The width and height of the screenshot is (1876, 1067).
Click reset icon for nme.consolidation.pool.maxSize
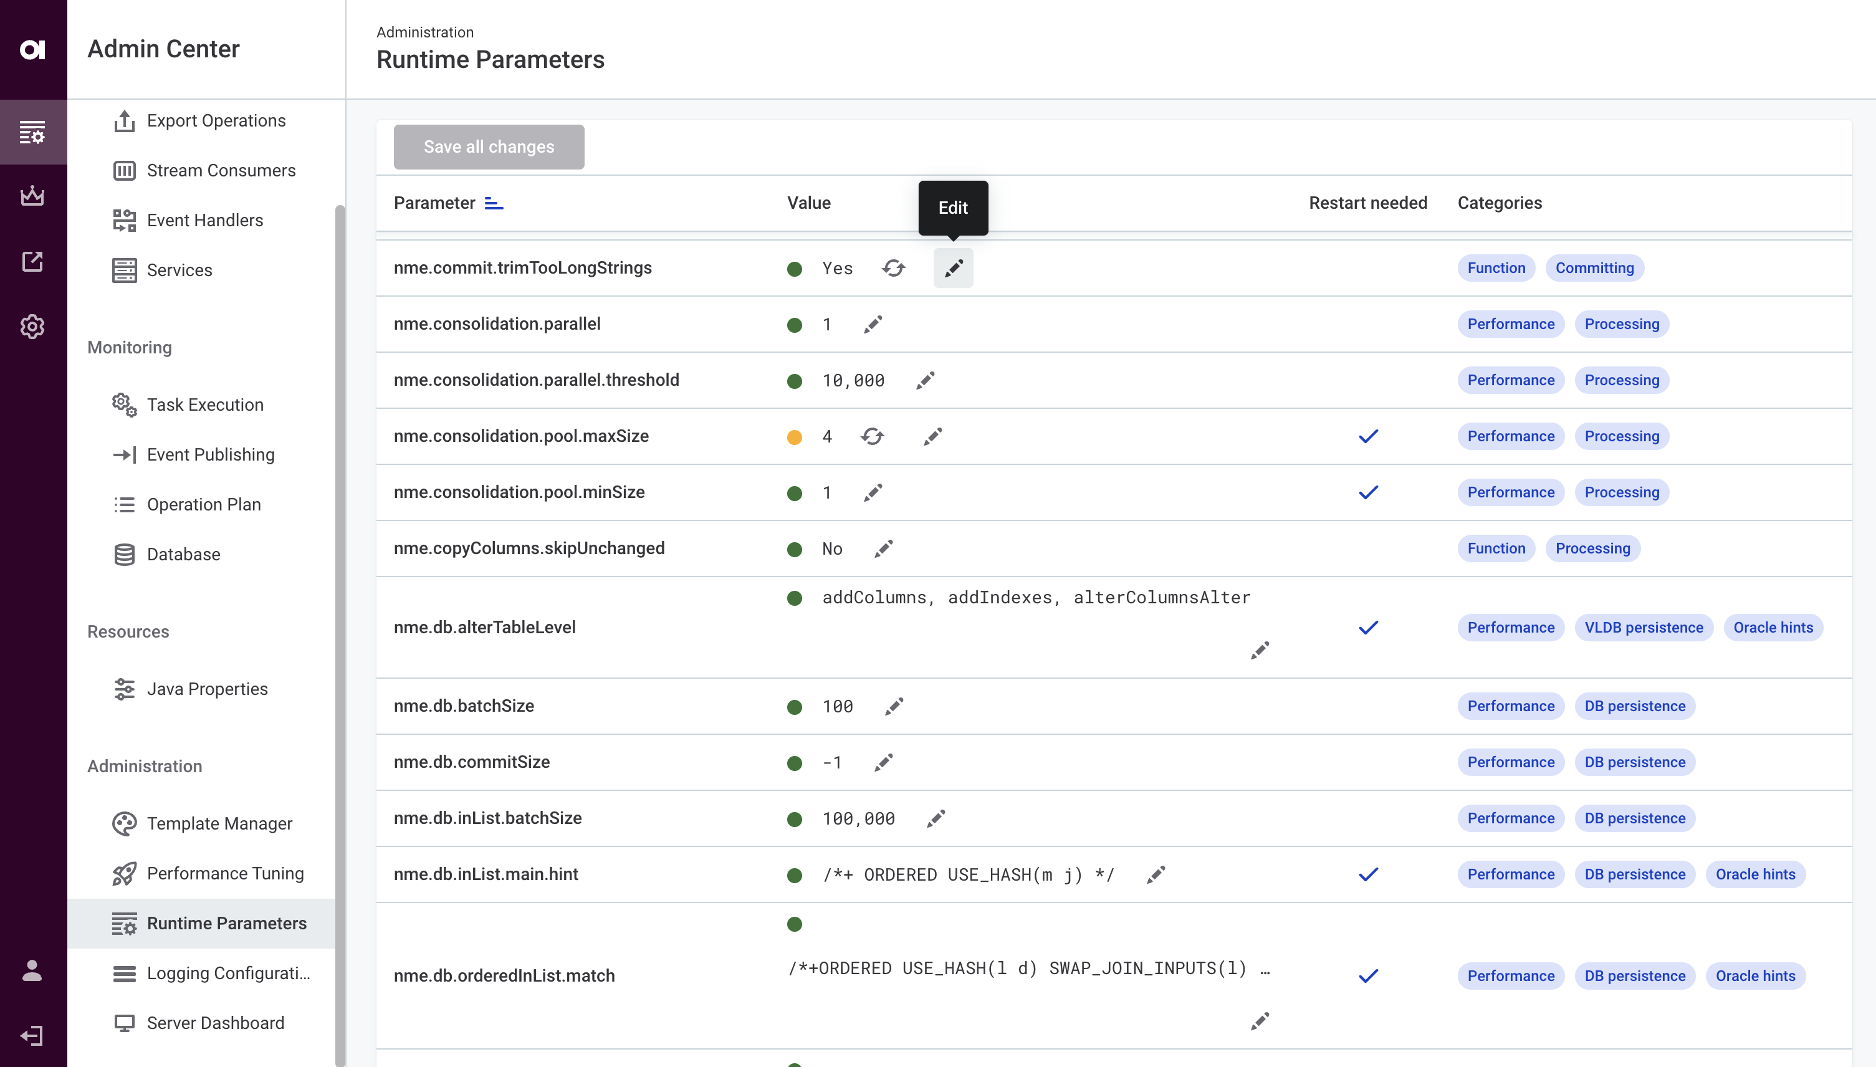coord(872,437)
